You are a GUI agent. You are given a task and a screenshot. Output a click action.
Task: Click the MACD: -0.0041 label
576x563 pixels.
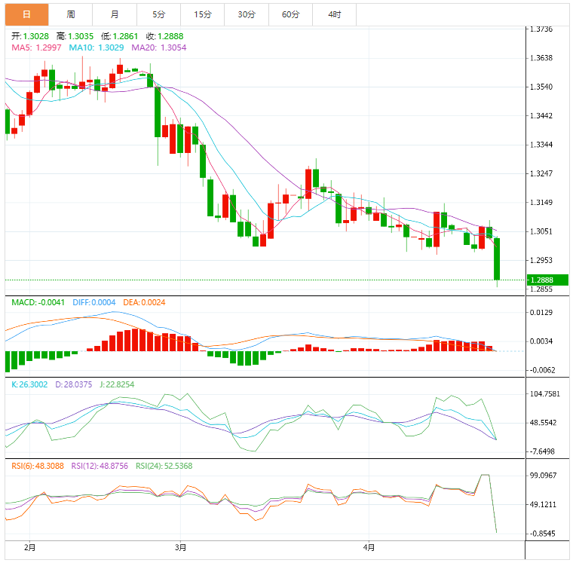click(x=38, y=303)
